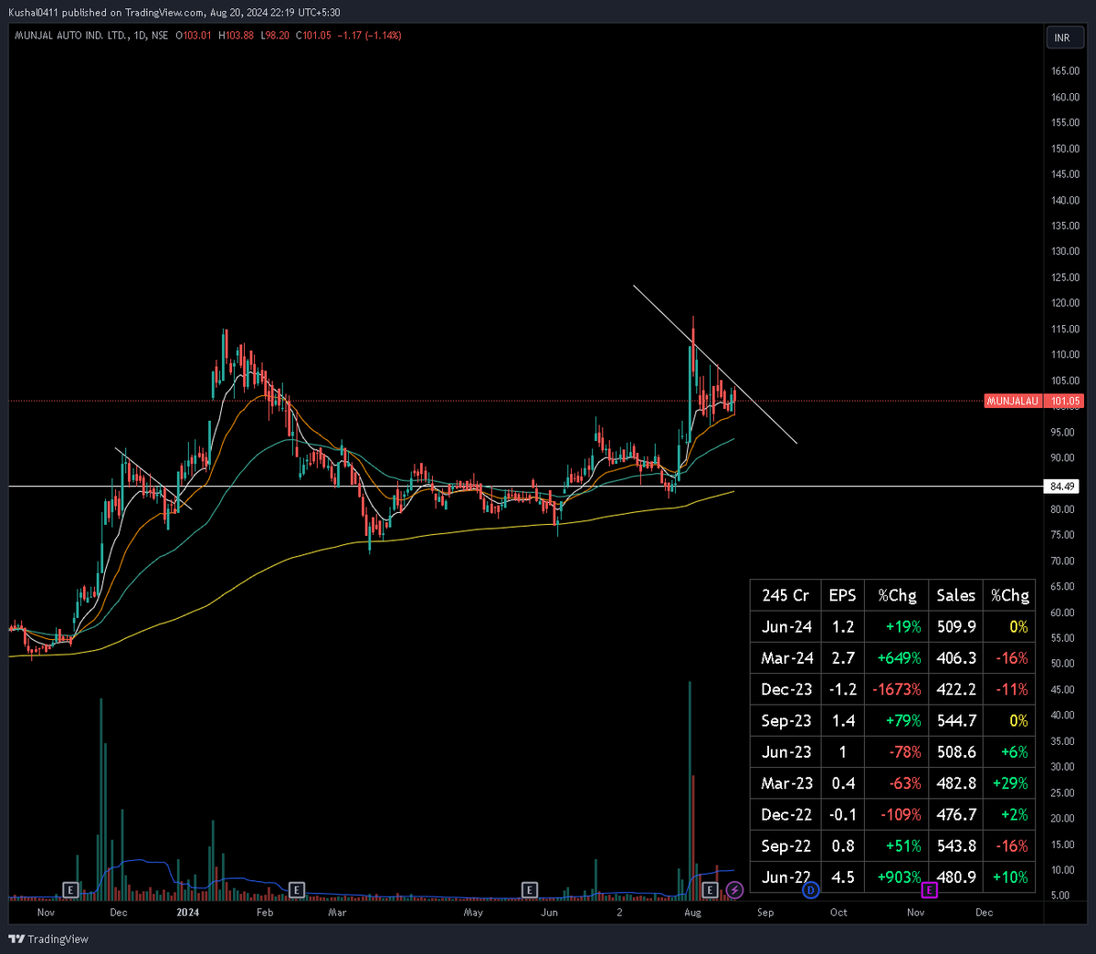Click the 406.3 sales value
Screen dimensions: 1096x954
[956, 658]
